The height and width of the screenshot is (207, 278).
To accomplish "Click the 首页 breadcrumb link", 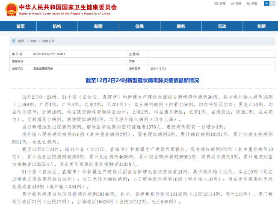I will click(x=21, y=41).
